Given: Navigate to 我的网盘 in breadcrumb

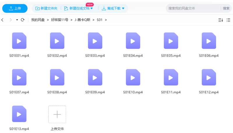Looking at the screenshot, I should click(38, 20).
